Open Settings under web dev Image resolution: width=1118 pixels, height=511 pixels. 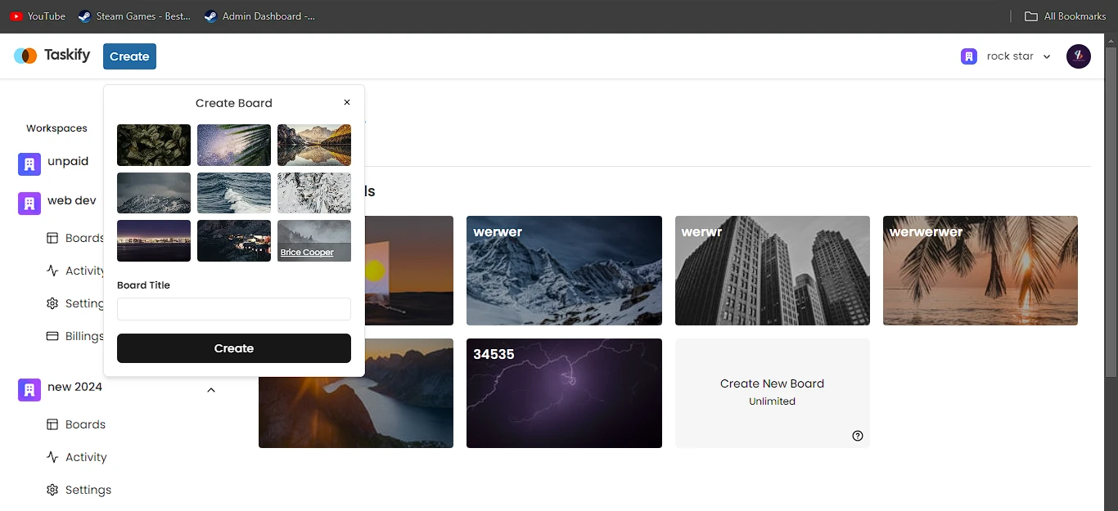(x=74, y=303)
